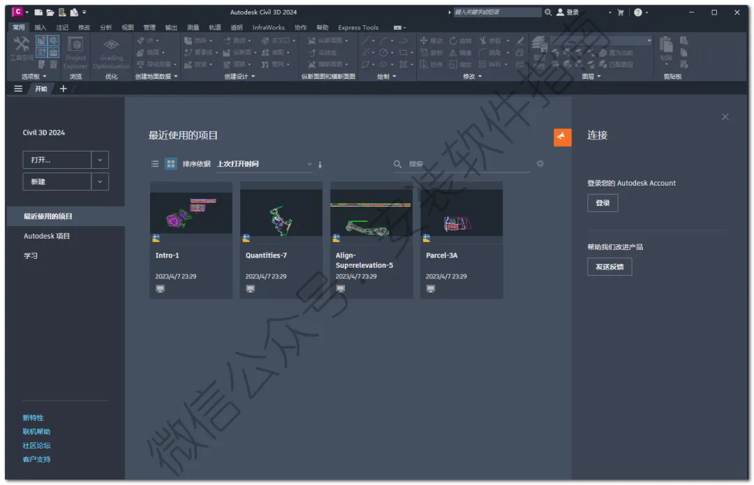Click the 镜像 (Mirror) tool in ribbon
Viewport: 754px width, 485px height.
(x=461, y=52)
